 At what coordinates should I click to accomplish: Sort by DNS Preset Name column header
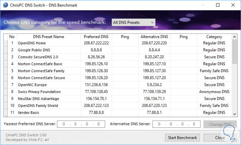click(49, 37)
